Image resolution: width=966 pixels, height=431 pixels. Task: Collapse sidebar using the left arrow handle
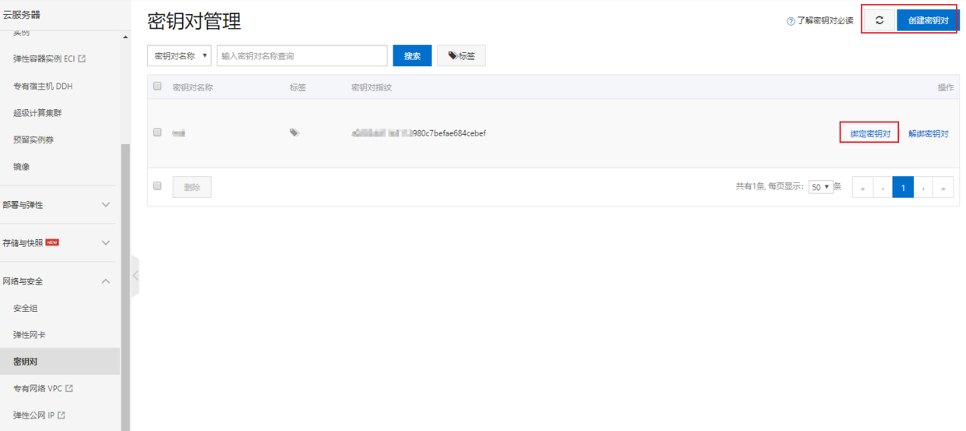pyautogui.click(x=135, y=275)
